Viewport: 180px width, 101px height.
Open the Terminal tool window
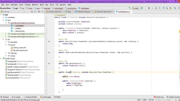[x=5, y=97]
